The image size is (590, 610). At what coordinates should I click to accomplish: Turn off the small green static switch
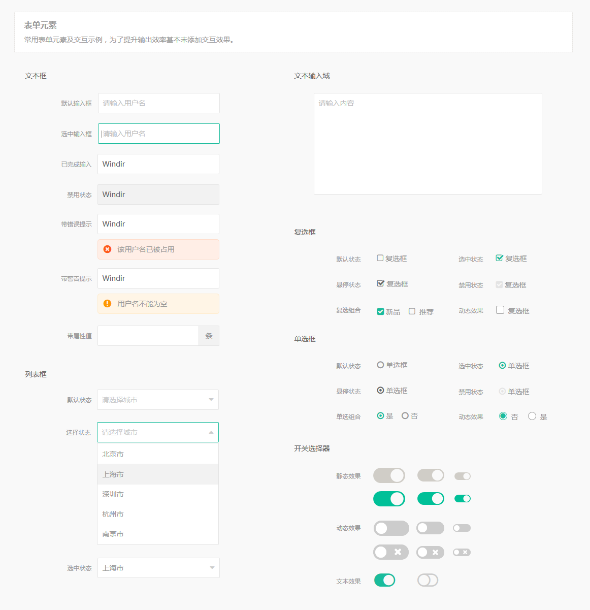click(x=463, y=498)
